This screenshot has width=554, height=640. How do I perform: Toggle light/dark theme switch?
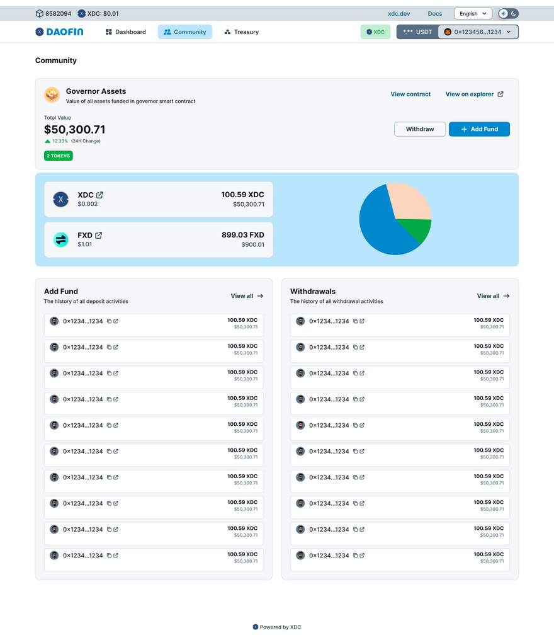(x=509, y=13)
